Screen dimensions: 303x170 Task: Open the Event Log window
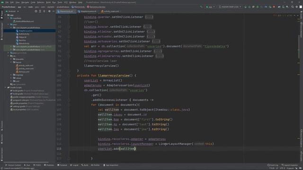pyautogui.click(x=273, y=165)
